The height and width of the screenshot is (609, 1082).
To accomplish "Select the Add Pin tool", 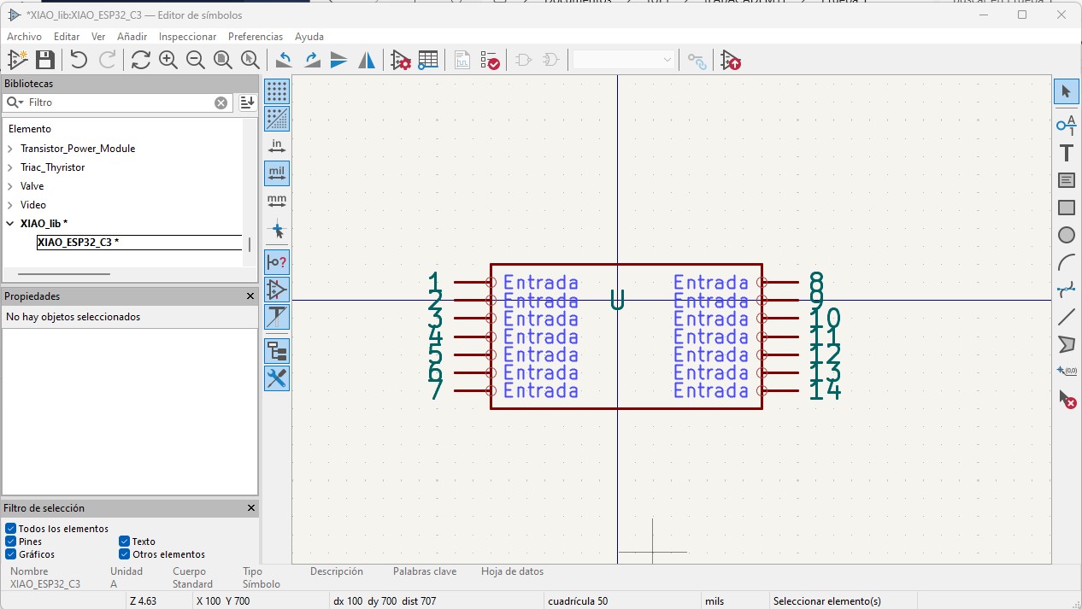I will point(1066,126).
